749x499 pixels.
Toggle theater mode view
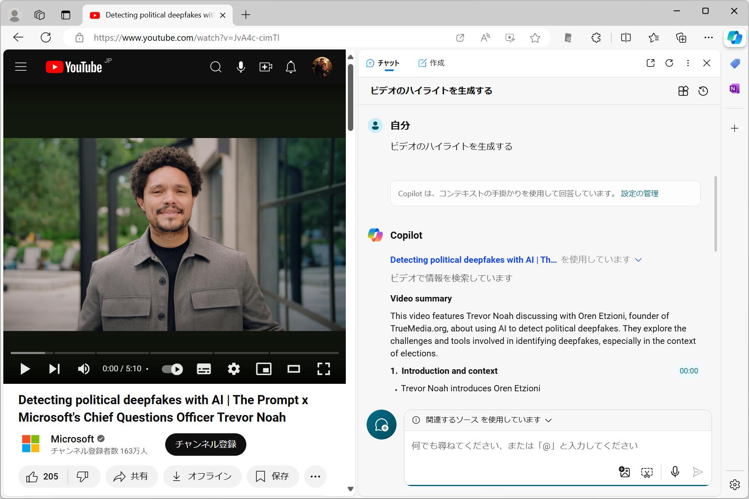tap(294, 369)
